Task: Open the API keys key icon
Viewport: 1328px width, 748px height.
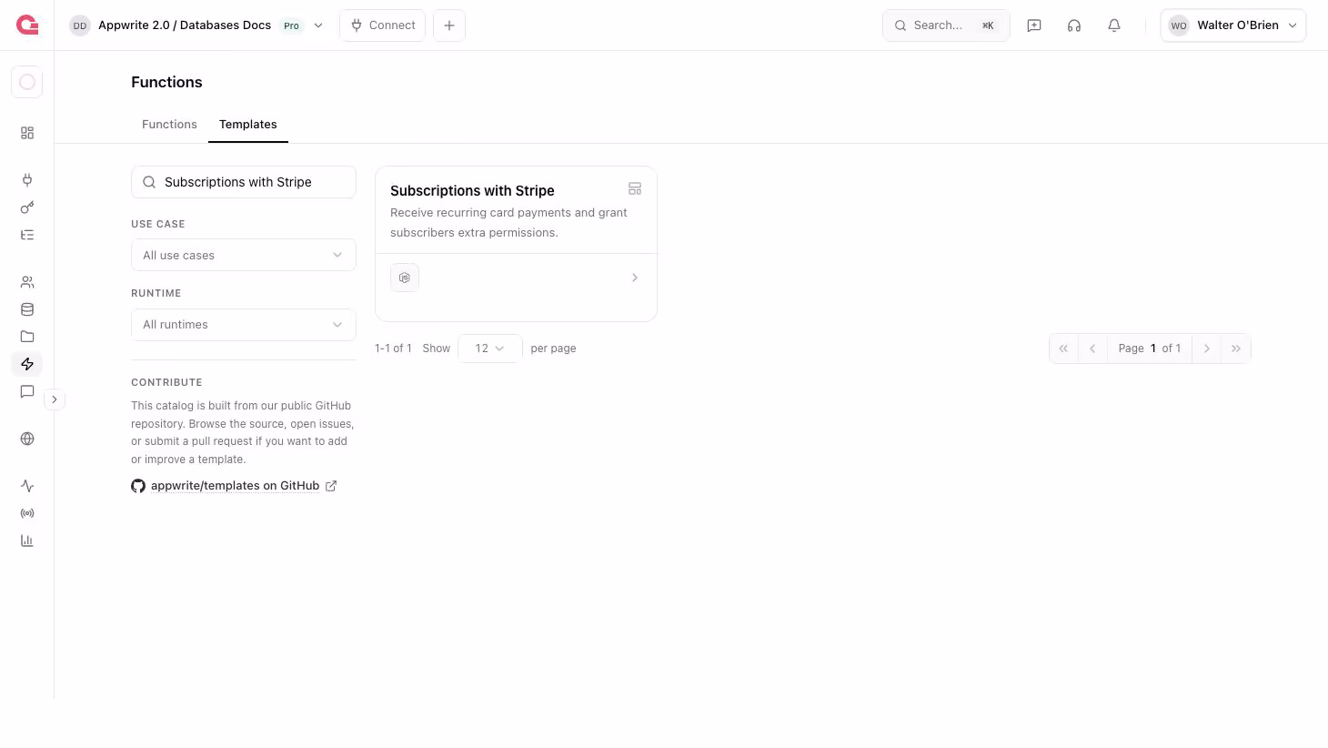Action: [27, 207]
